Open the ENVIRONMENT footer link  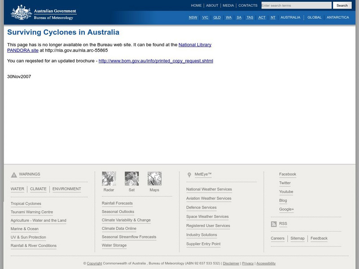pyautogui.click(x=66, y=189)
